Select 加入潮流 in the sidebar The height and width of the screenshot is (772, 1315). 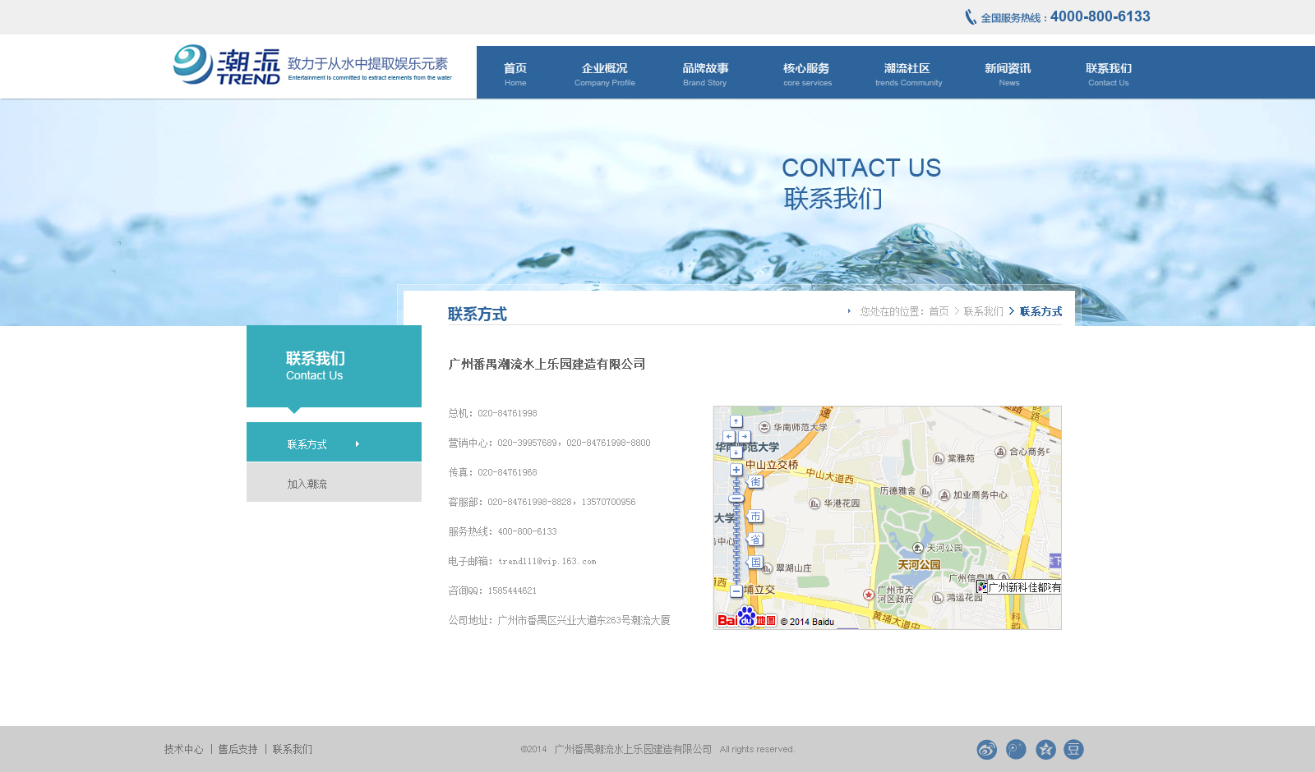coord(334,483)
